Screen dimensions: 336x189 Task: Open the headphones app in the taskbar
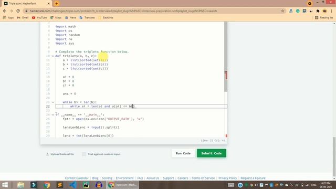point(99,185)
